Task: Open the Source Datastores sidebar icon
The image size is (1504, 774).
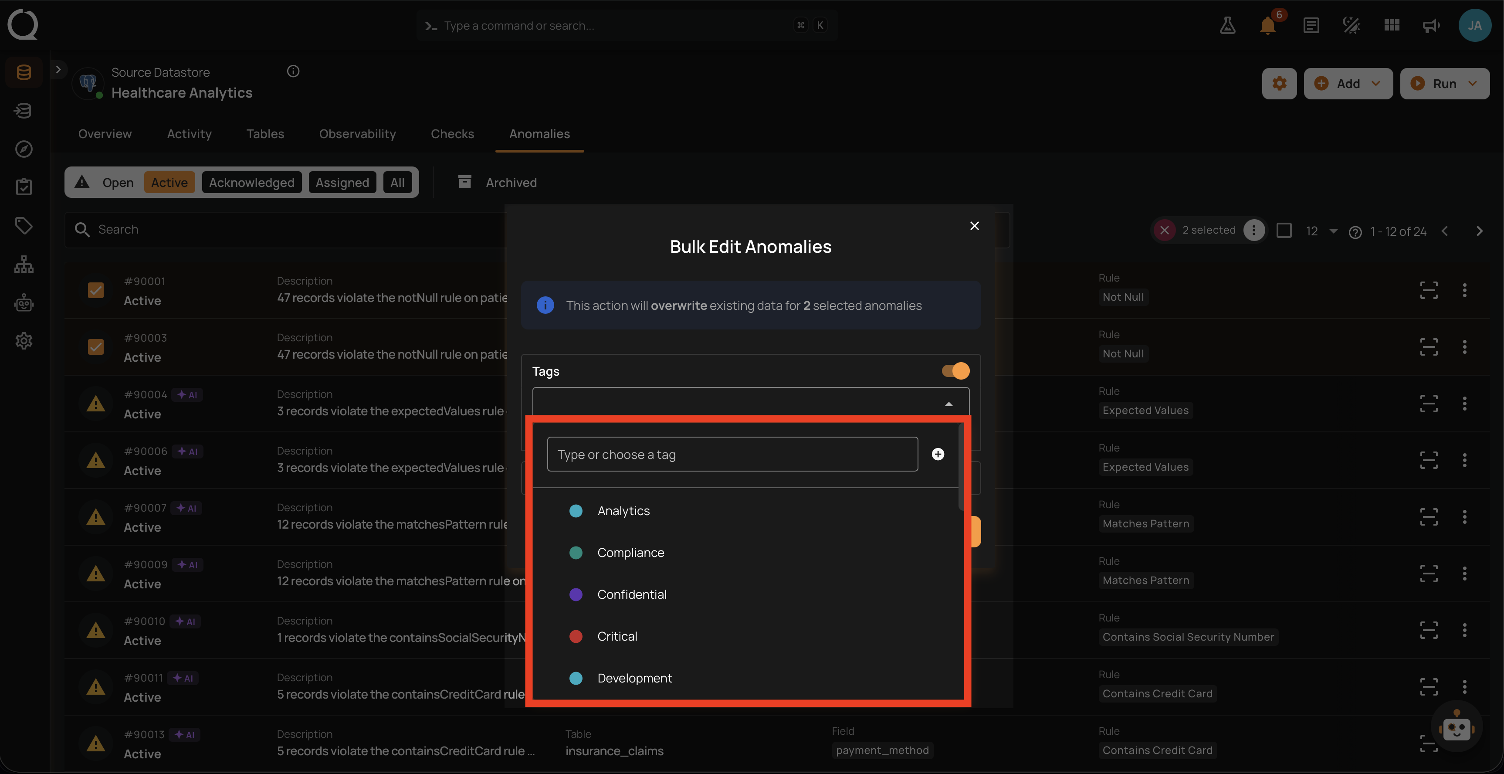Action: (24, 72)
